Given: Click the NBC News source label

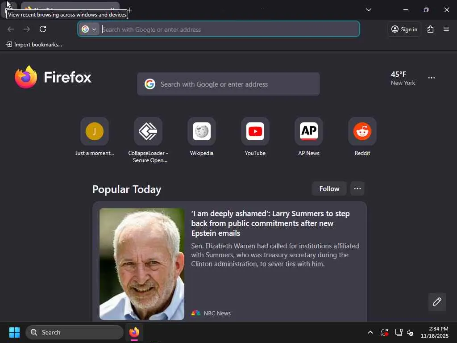Looking at the screenshot, I should click(211, 313).
